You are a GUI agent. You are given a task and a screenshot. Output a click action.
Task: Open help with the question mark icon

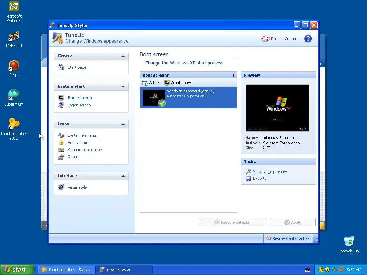[x=308, y=39]
